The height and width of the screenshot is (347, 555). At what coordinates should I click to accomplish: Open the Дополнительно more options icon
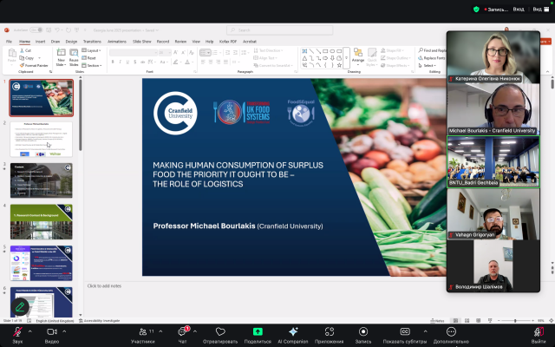pos(451,332)
